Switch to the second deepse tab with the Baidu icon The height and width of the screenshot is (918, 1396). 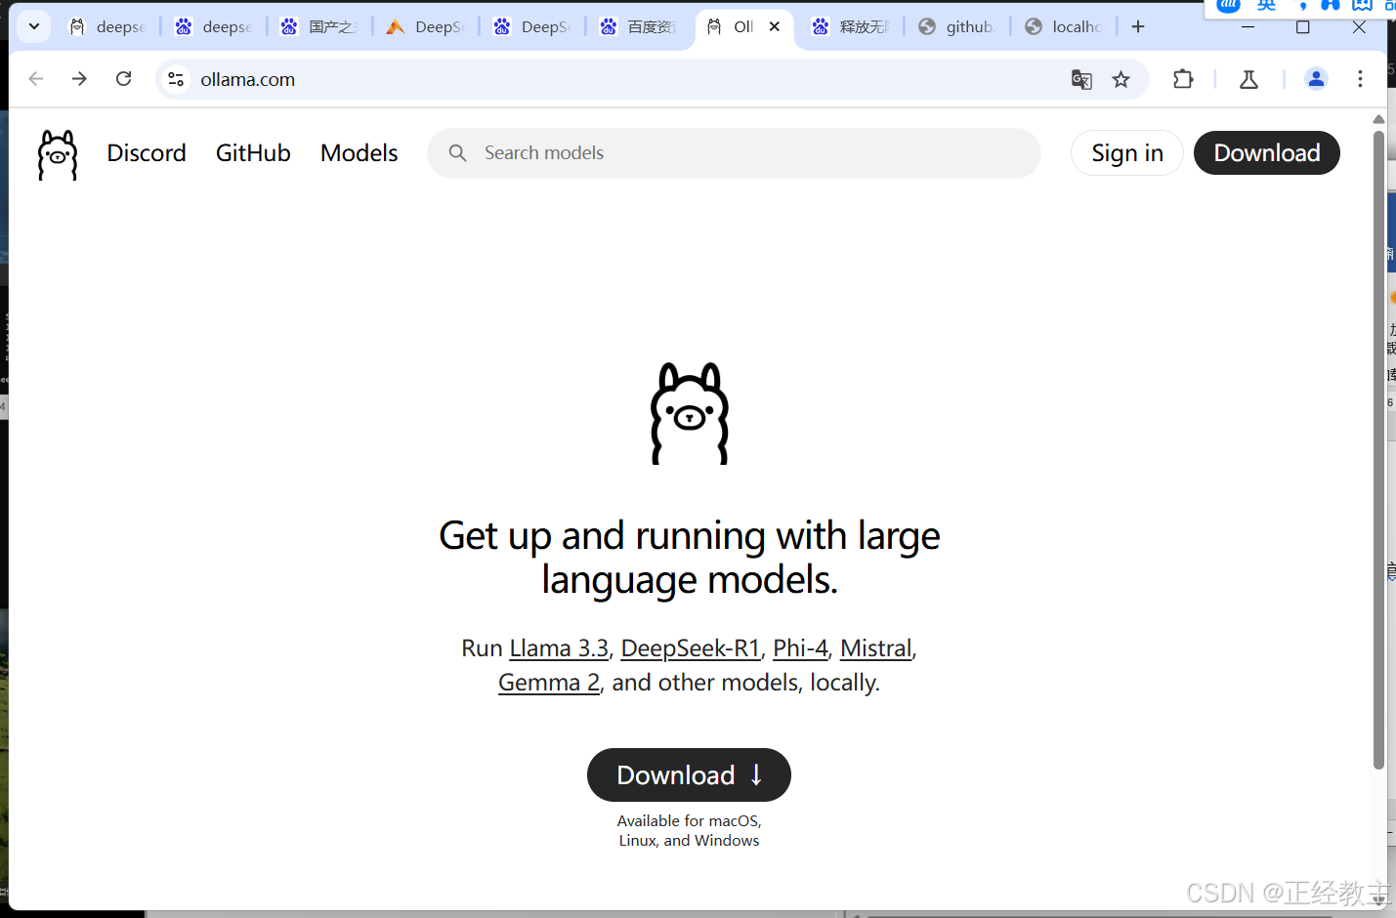[214, 26]
